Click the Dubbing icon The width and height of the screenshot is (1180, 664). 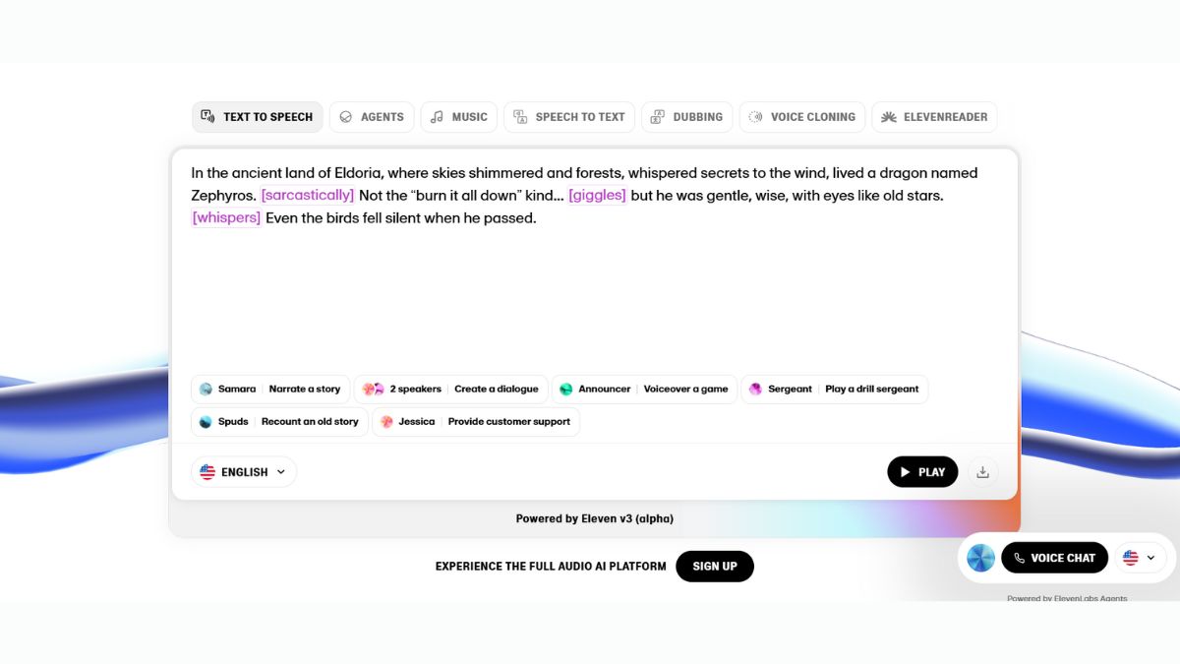[656, 116]
